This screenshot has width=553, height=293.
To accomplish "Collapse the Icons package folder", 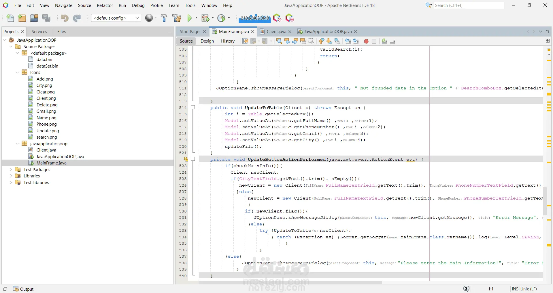I will [x=17, y=72].
